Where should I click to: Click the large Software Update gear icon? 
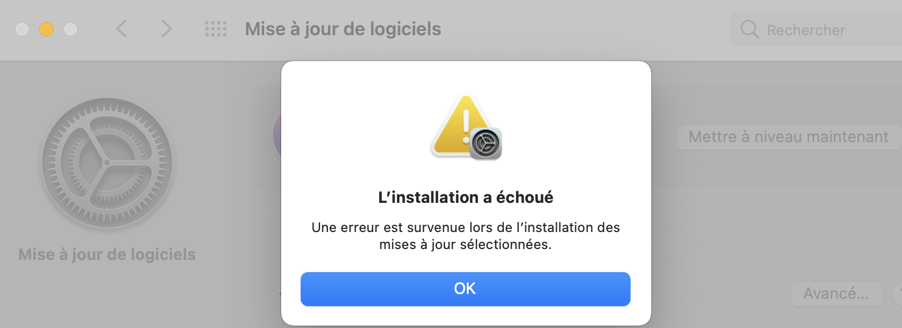tap(107, 163)
